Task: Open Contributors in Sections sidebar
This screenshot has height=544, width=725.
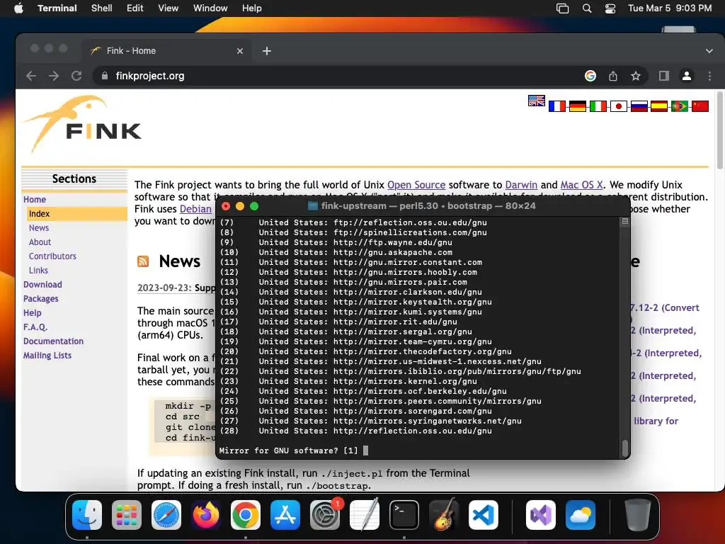Action: 52,256
